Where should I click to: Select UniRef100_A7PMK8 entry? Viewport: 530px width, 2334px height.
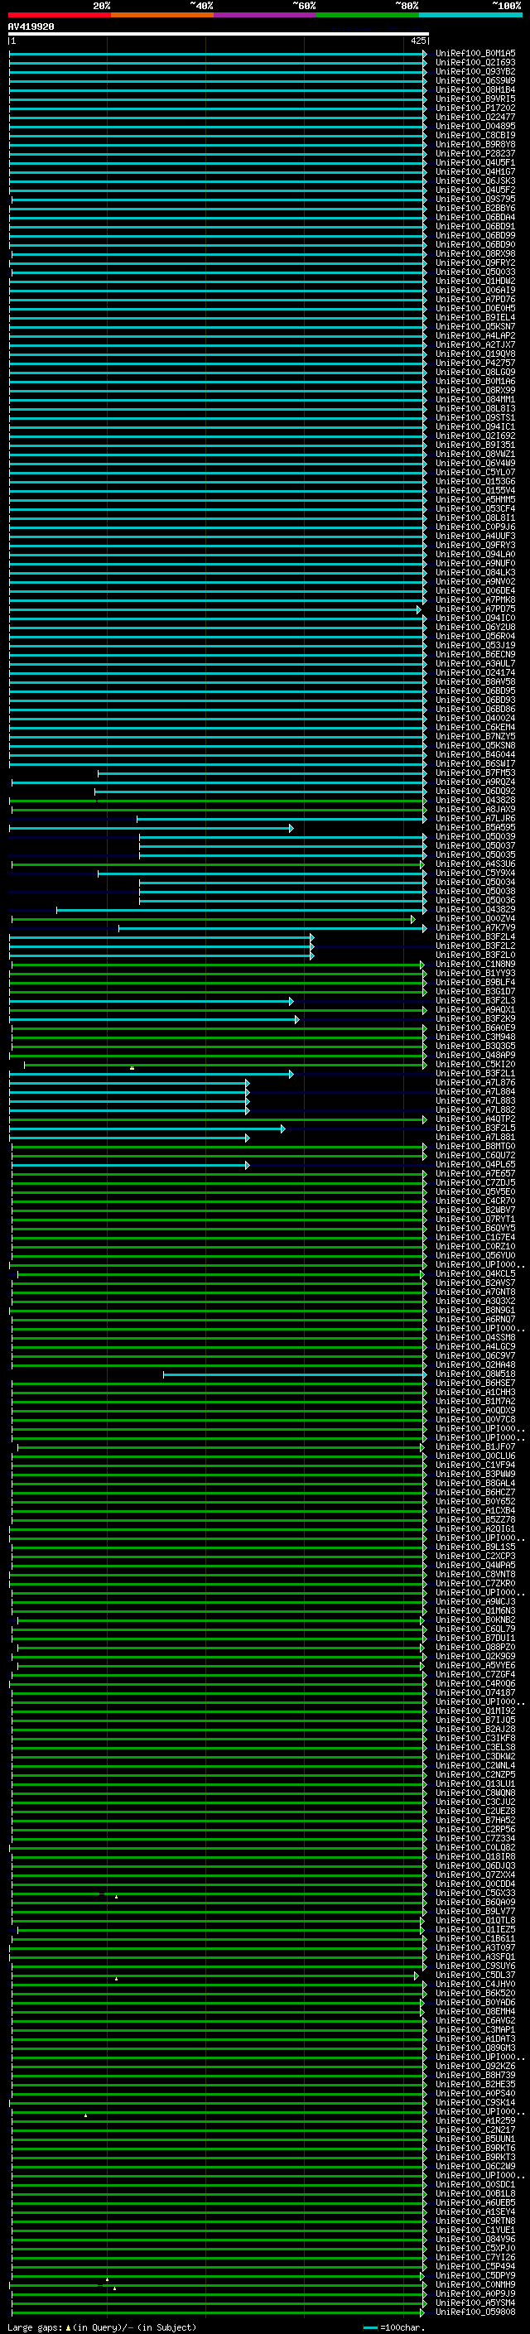pos(475,599)
